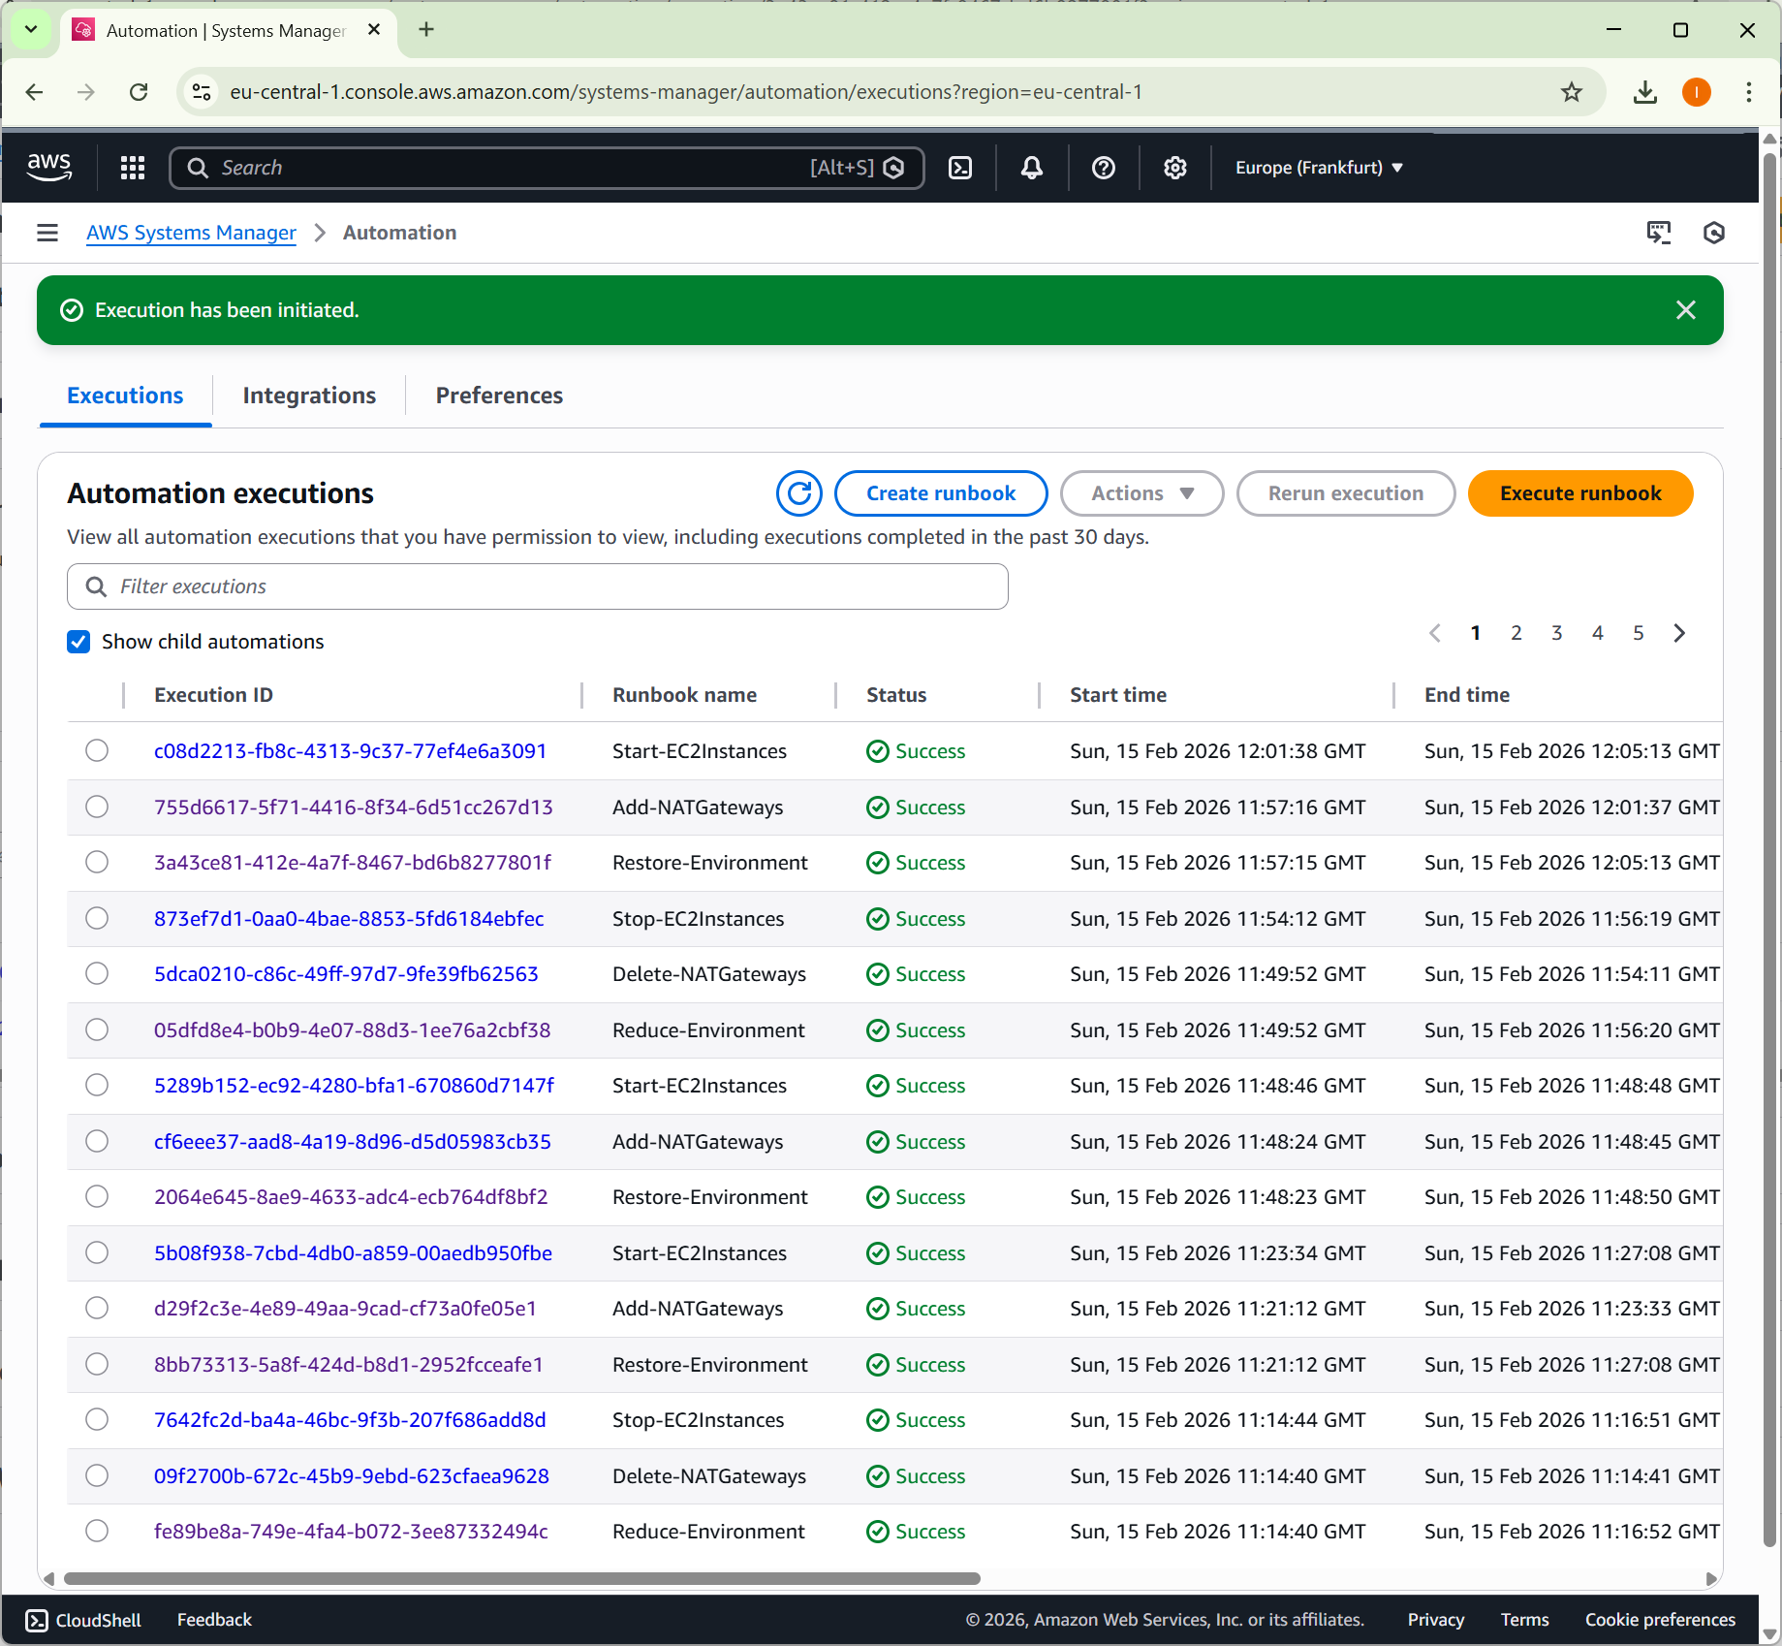
Task: Click the CloudShell icon in the footer
Action: 37,1620
